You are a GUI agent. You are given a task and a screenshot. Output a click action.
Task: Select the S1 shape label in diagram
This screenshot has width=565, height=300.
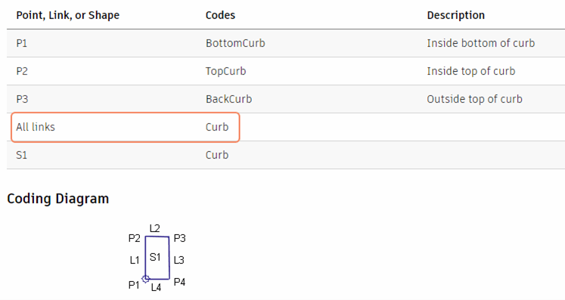(155, 257)
